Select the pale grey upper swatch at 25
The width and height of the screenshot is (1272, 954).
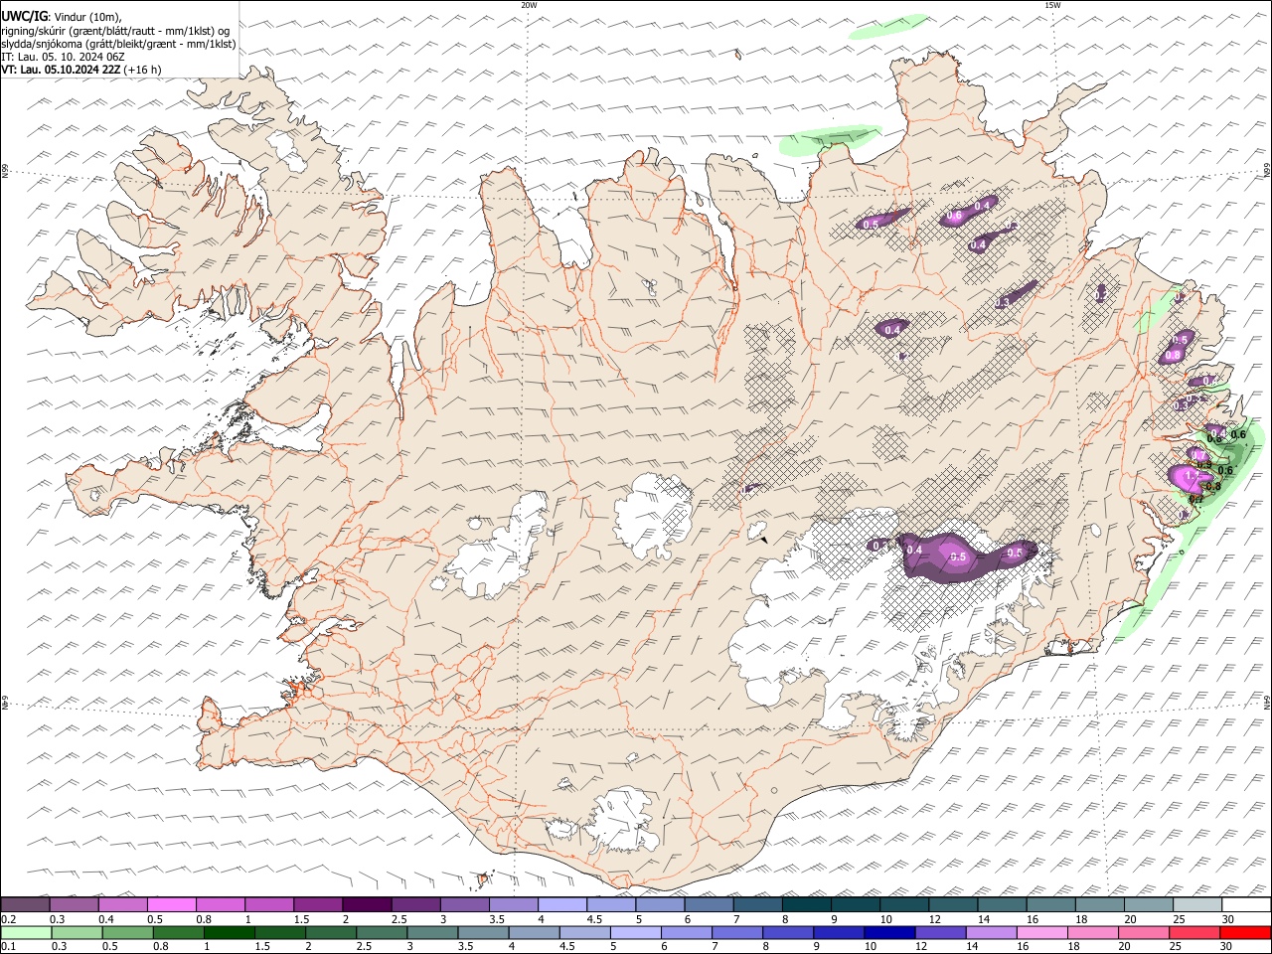point(1196,905)
